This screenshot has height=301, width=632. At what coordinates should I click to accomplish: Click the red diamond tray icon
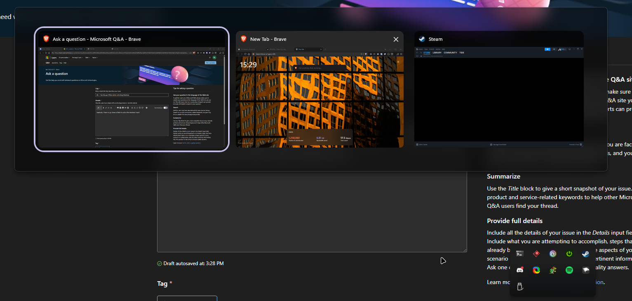[536, 254]
